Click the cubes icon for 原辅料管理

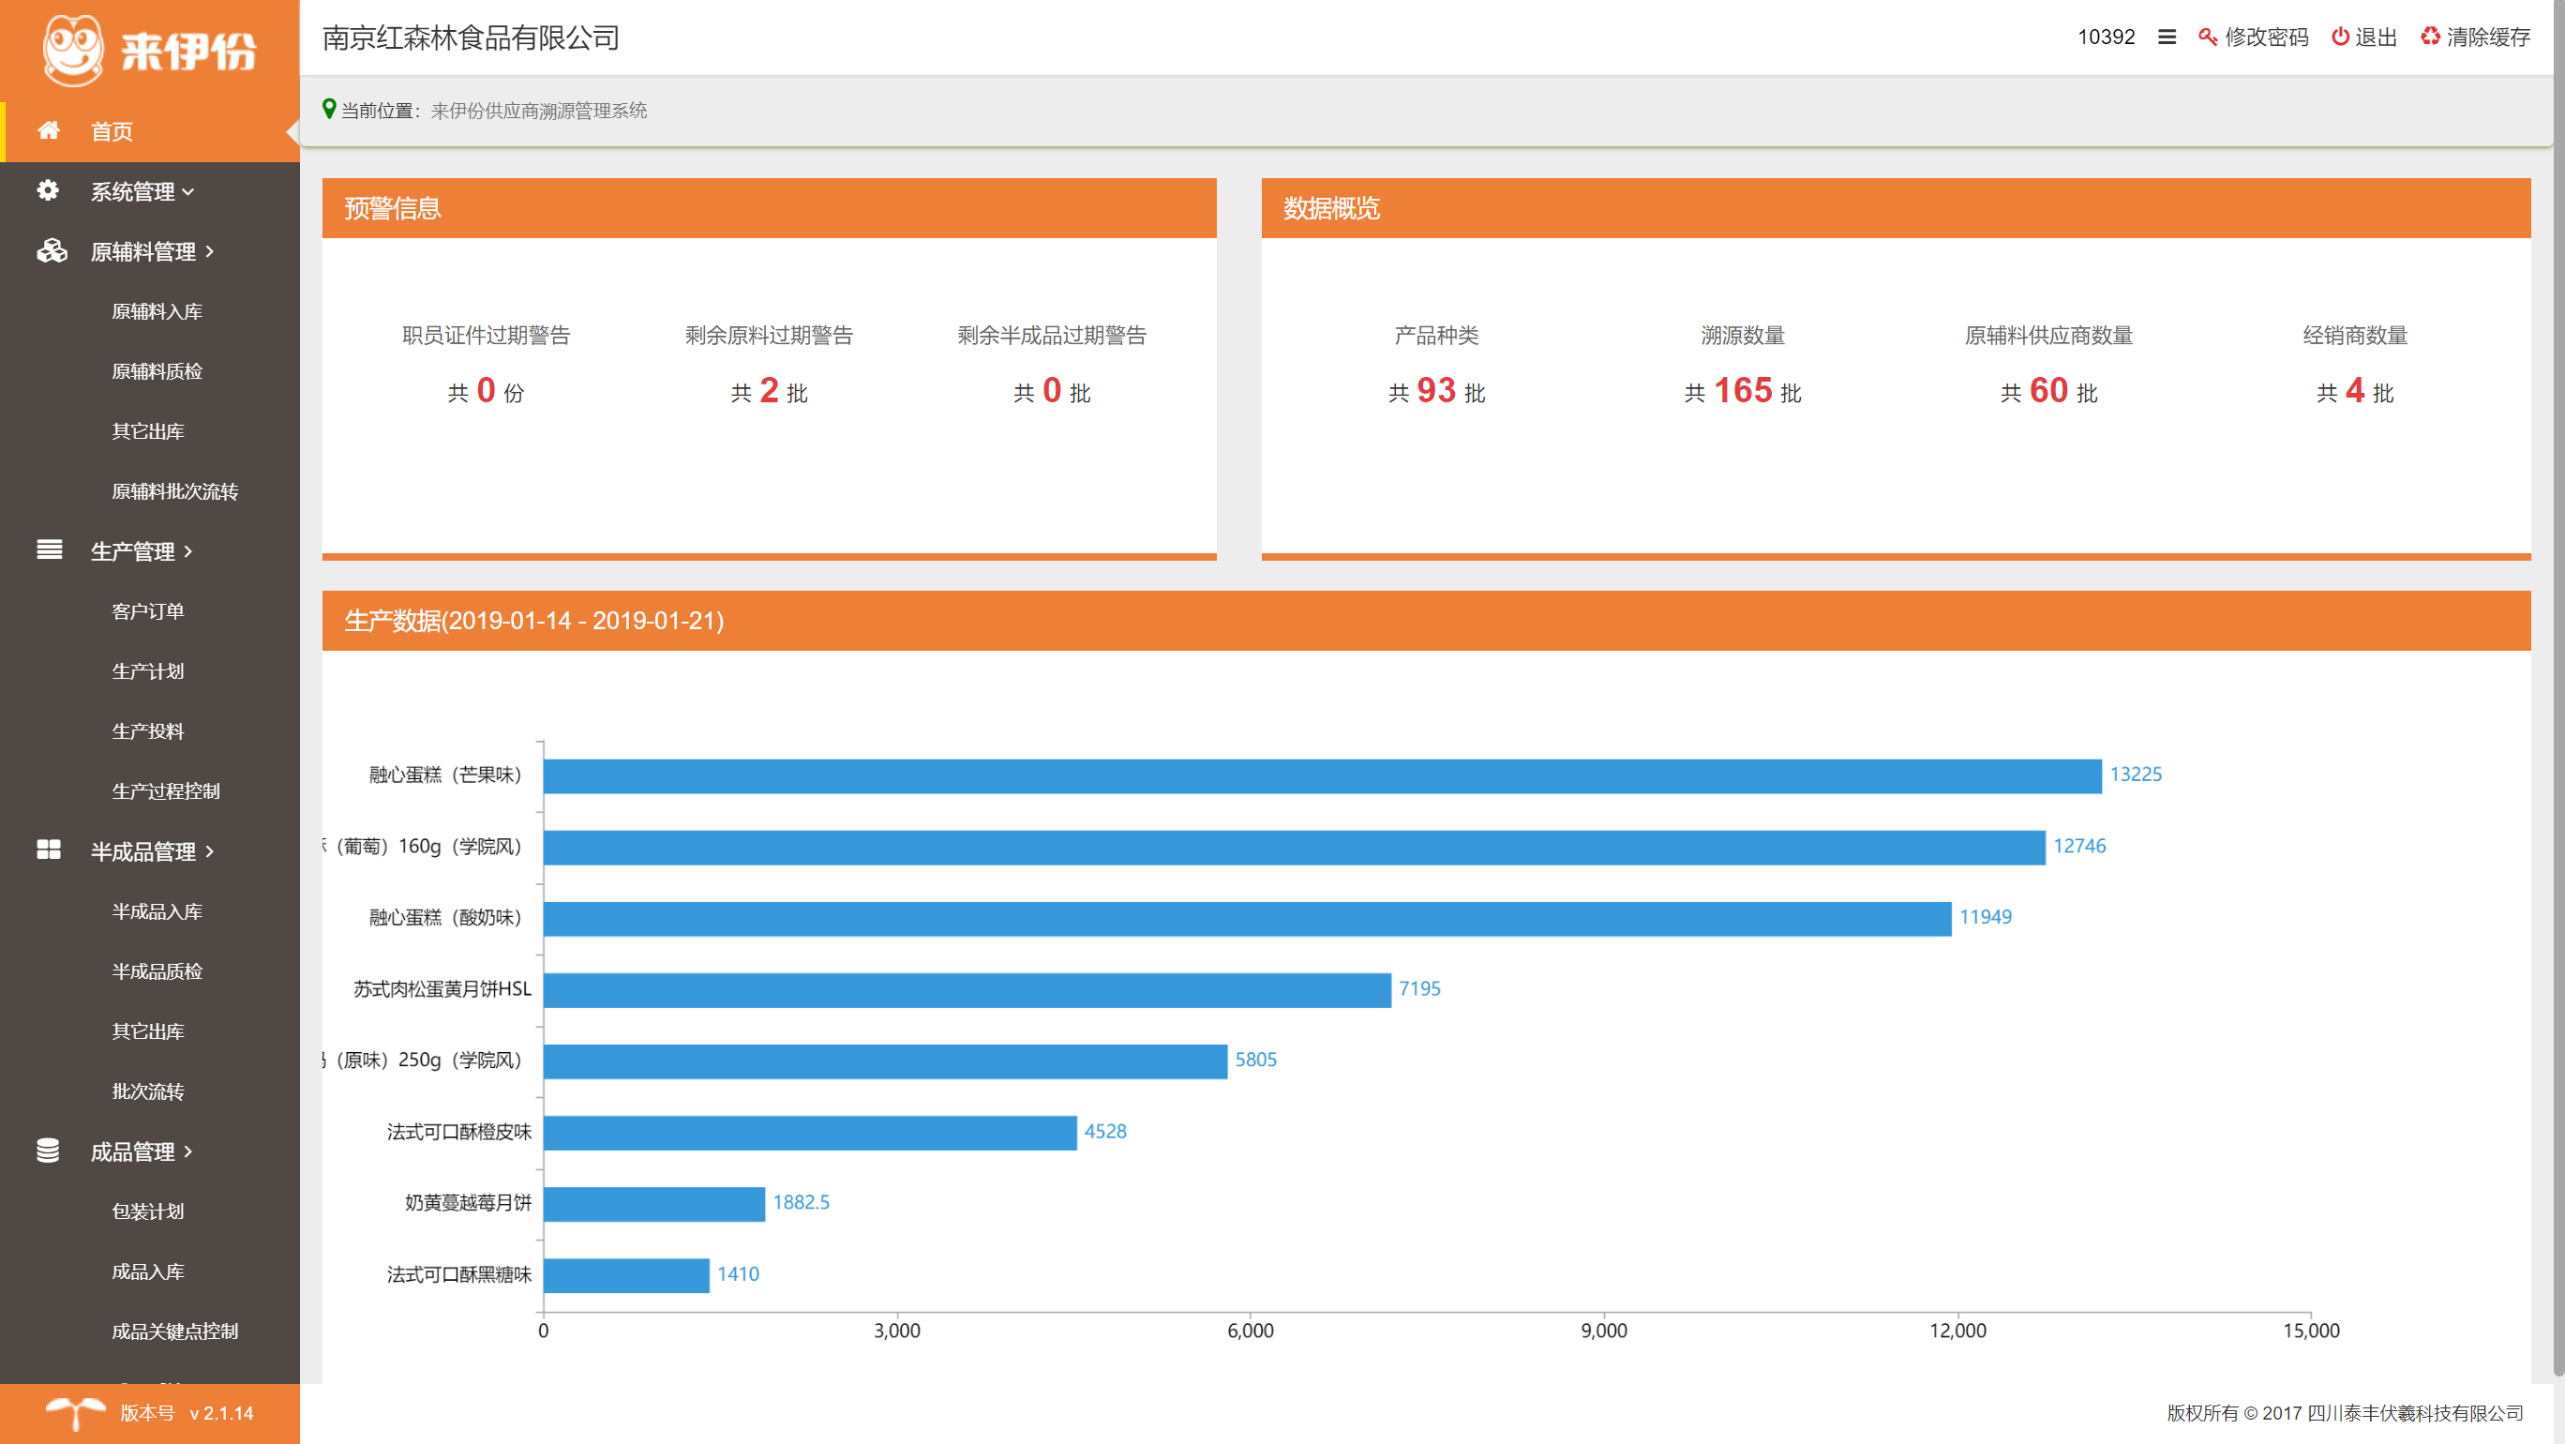[51, 251]
